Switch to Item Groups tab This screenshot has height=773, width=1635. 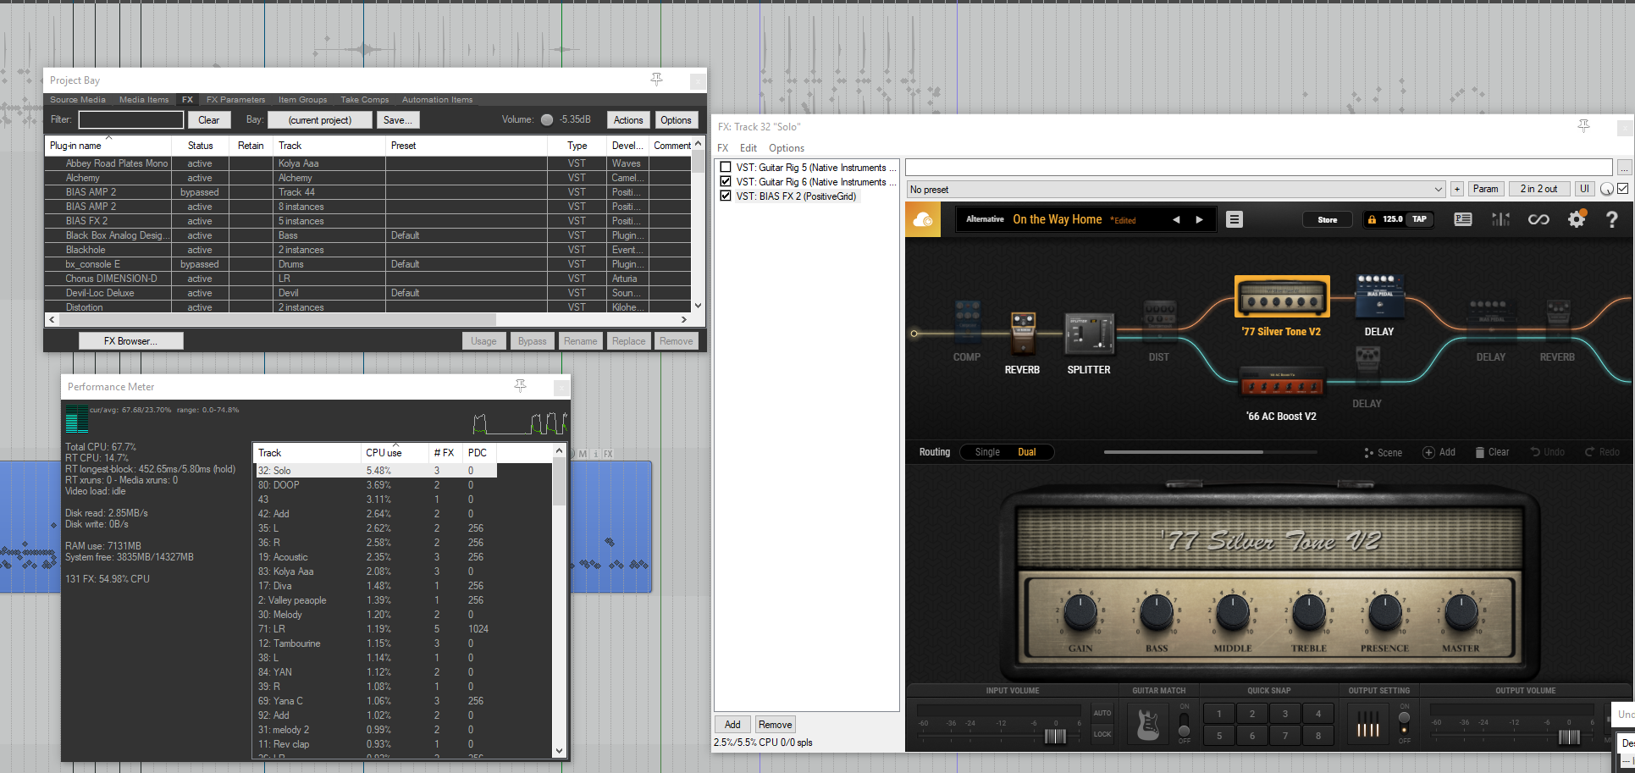click(302, 100)
